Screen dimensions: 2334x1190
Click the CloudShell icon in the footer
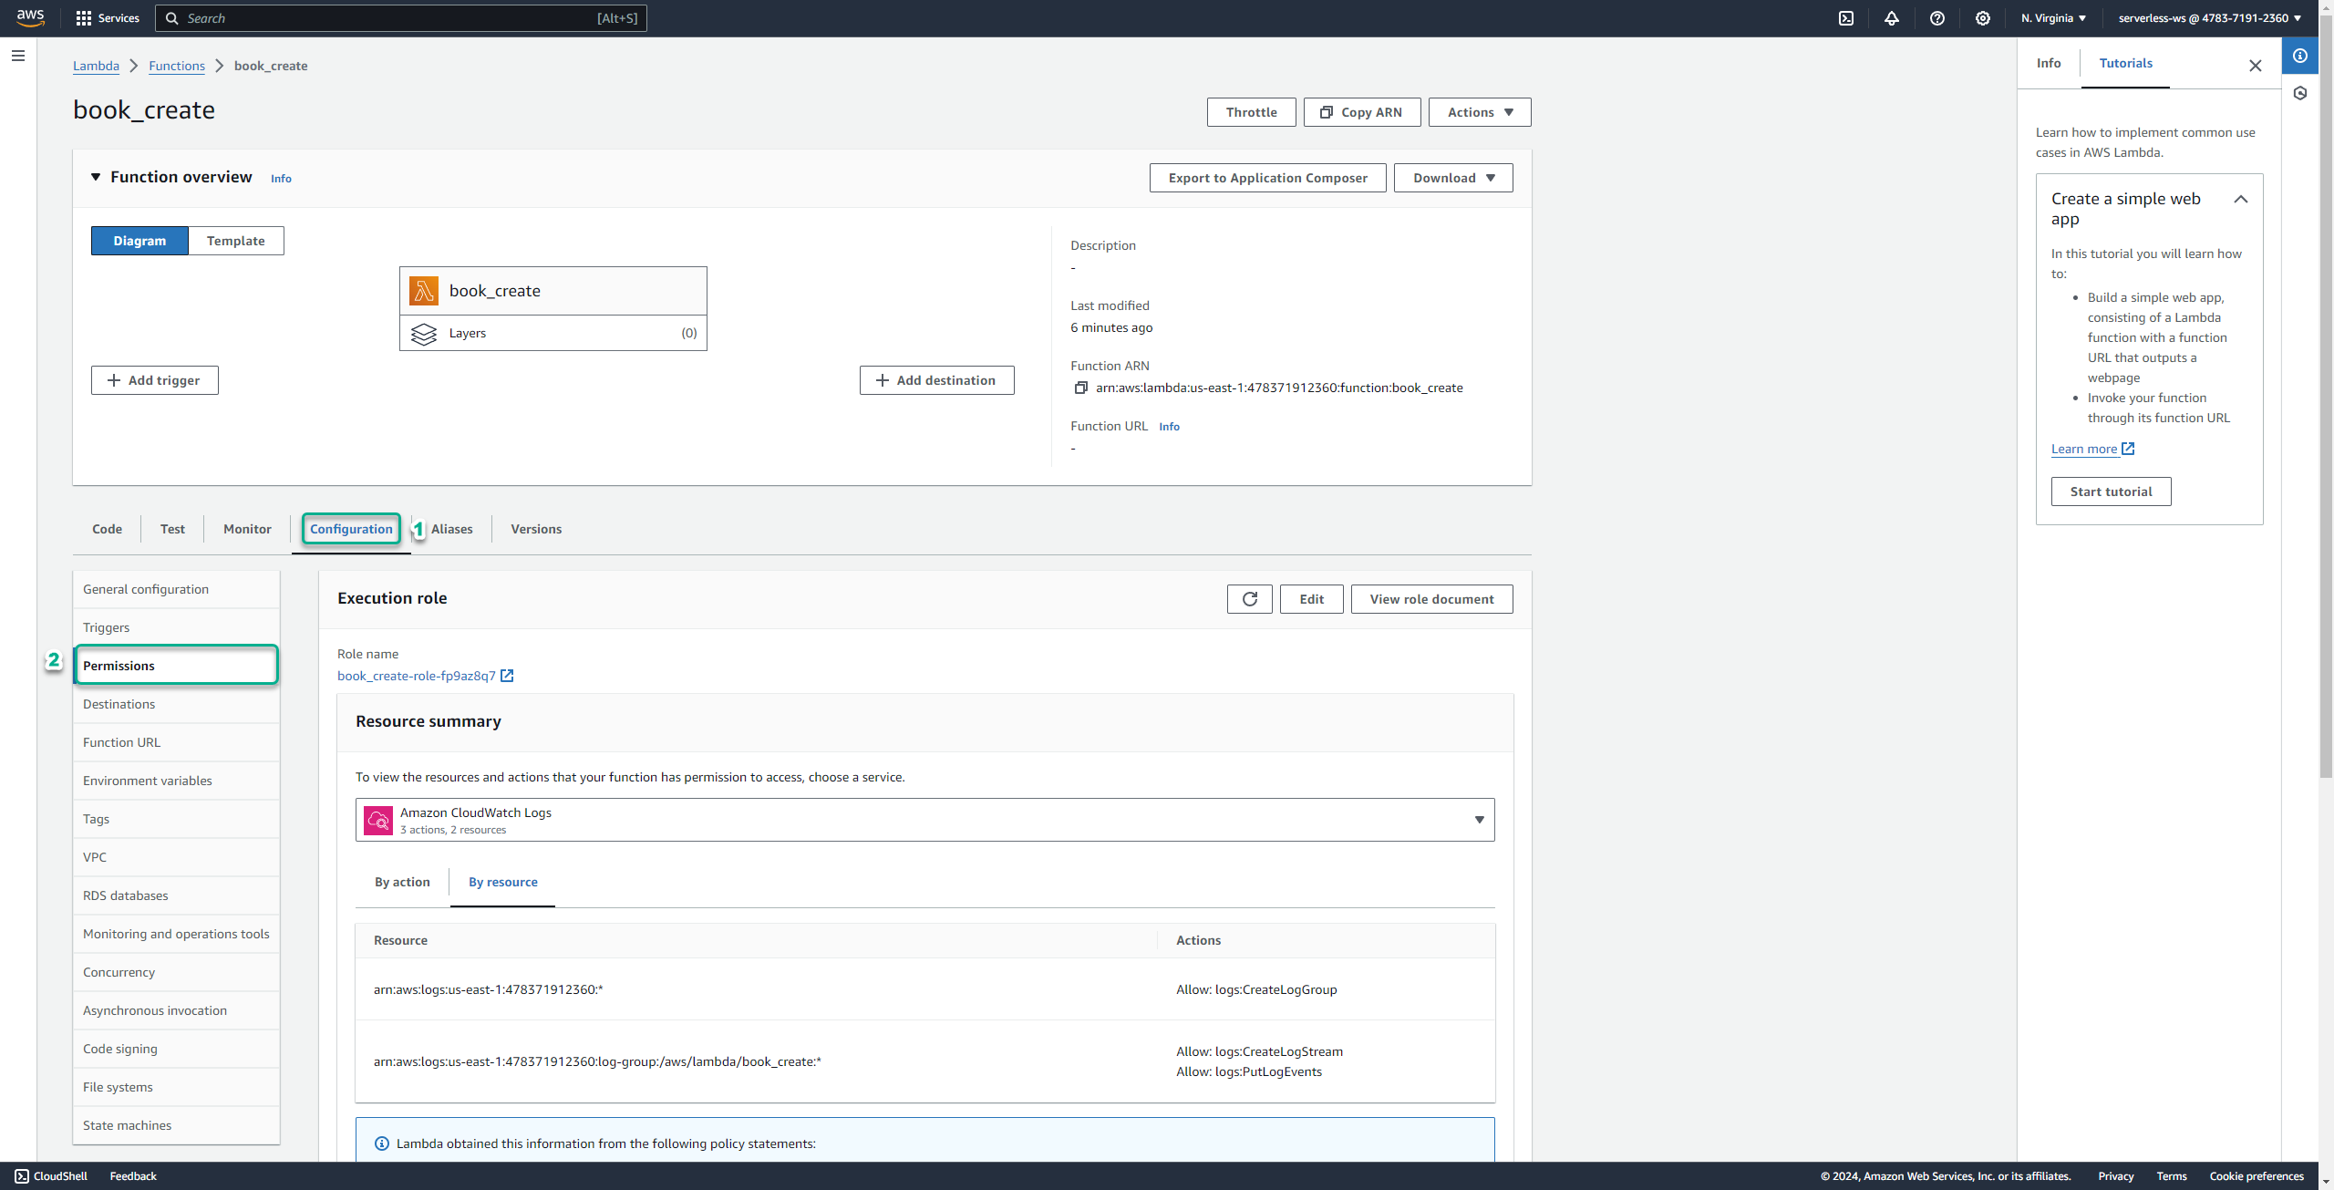[22, 1176]
